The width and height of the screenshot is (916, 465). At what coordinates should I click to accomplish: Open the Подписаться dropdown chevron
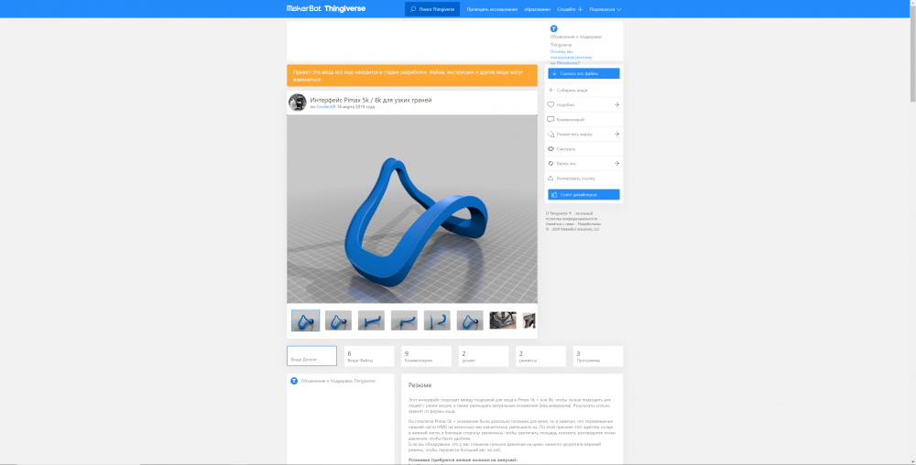pos(618,9)
